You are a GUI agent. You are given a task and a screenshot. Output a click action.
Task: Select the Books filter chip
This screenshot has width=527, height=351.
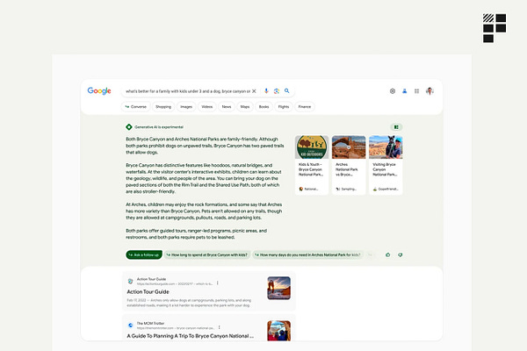click(263, 107)
